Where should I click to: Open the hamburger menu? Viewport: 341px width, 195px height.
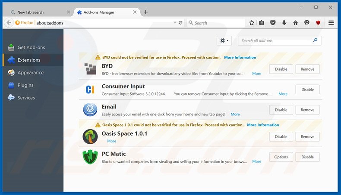[331, 22]
